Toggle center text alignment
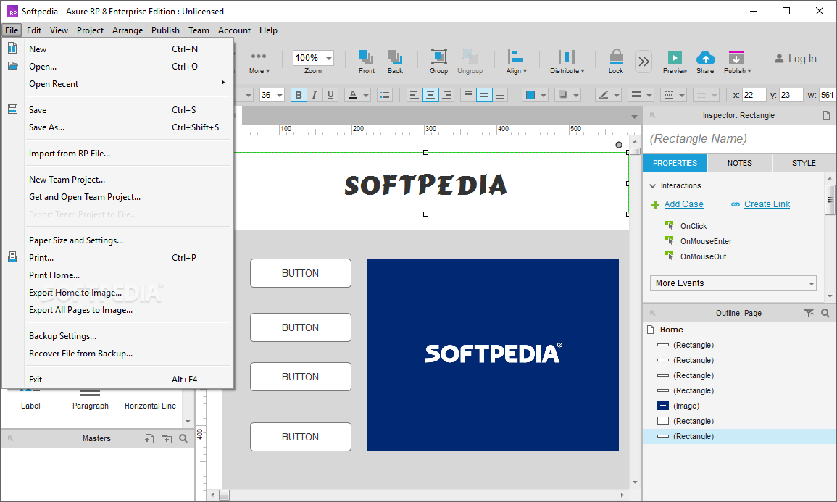This screenshot has width=837, height=502. tap(430, 95)
